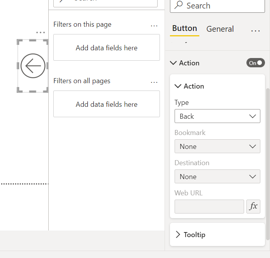Click the Filters pane search box
270x258 pixels.
tap(105, 3)
